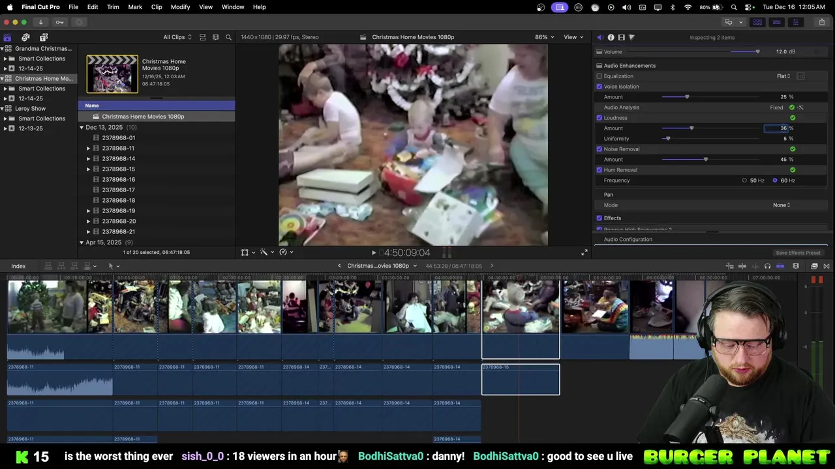Select the 50 Hz frequency option
Viewport: 835px width, 469px height.
(744, 180)
